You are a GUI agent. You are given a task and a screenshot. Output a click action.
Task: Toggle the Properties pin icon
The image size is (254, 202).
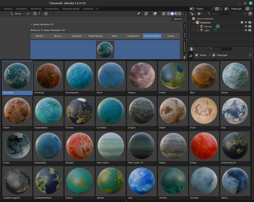tap(250, 55)
